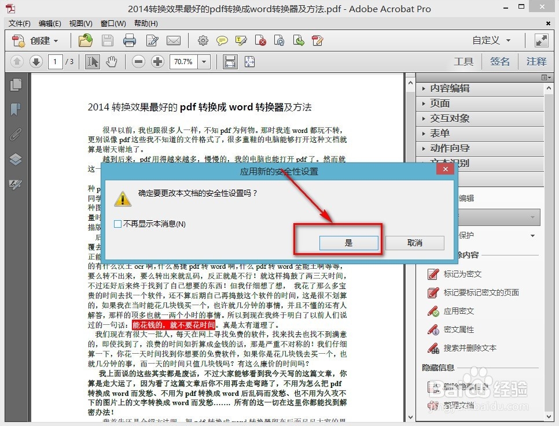
Task: Open the 自定义 customize dropdown
Action: (x=491, y=40)
